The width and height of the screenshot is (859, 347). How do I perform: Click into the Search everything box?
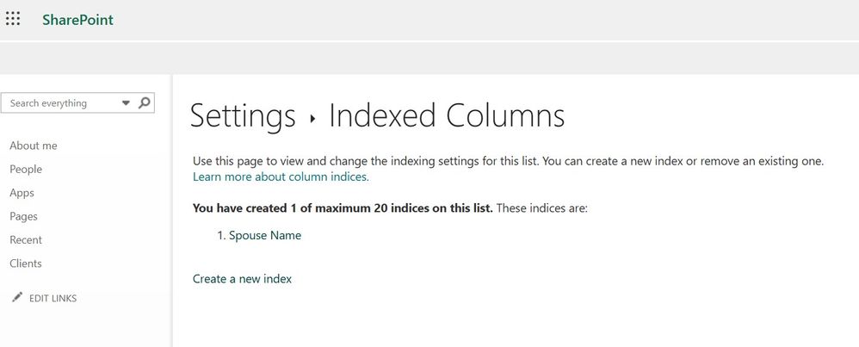point(56,103)
